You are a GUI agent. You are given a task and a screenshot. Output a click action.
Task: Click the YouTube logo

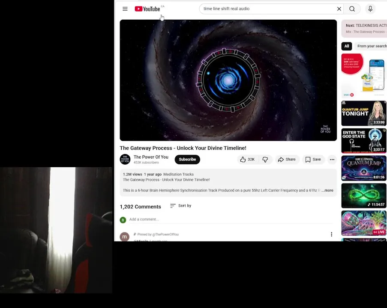[147, 9]
